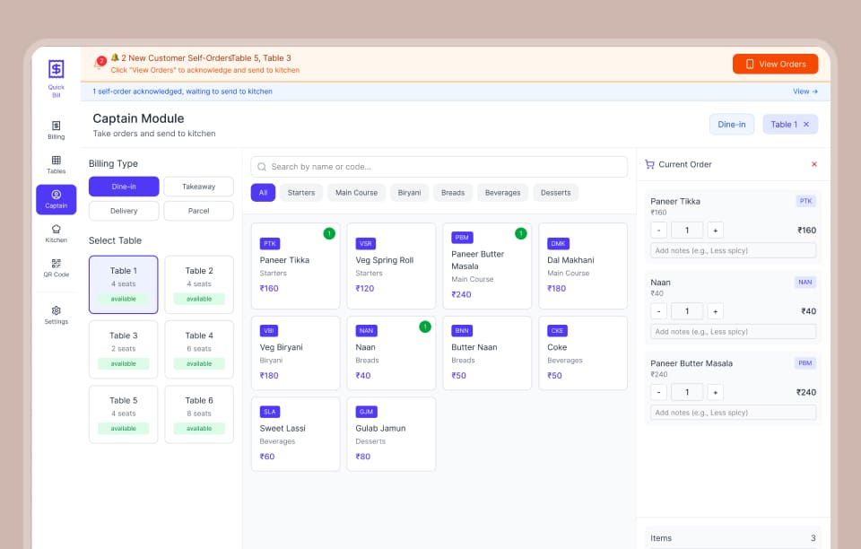This screenshot has height=549, width=861.
Task: Filter menu by Desserts
Action: (556, 193)
